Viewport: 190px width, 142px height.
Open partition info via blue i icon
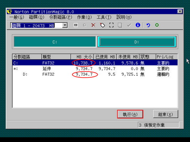click(x=138, y=25)
